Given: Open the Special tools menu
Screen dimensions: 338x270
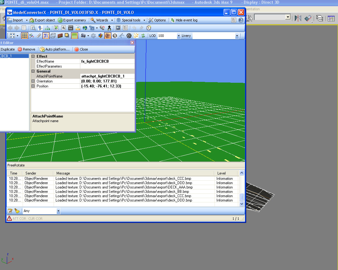Looking at the screenshot, I should point(131,20).
